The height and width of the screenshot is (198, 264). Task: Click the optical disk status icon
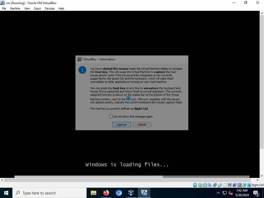click(x=200, y=185)
